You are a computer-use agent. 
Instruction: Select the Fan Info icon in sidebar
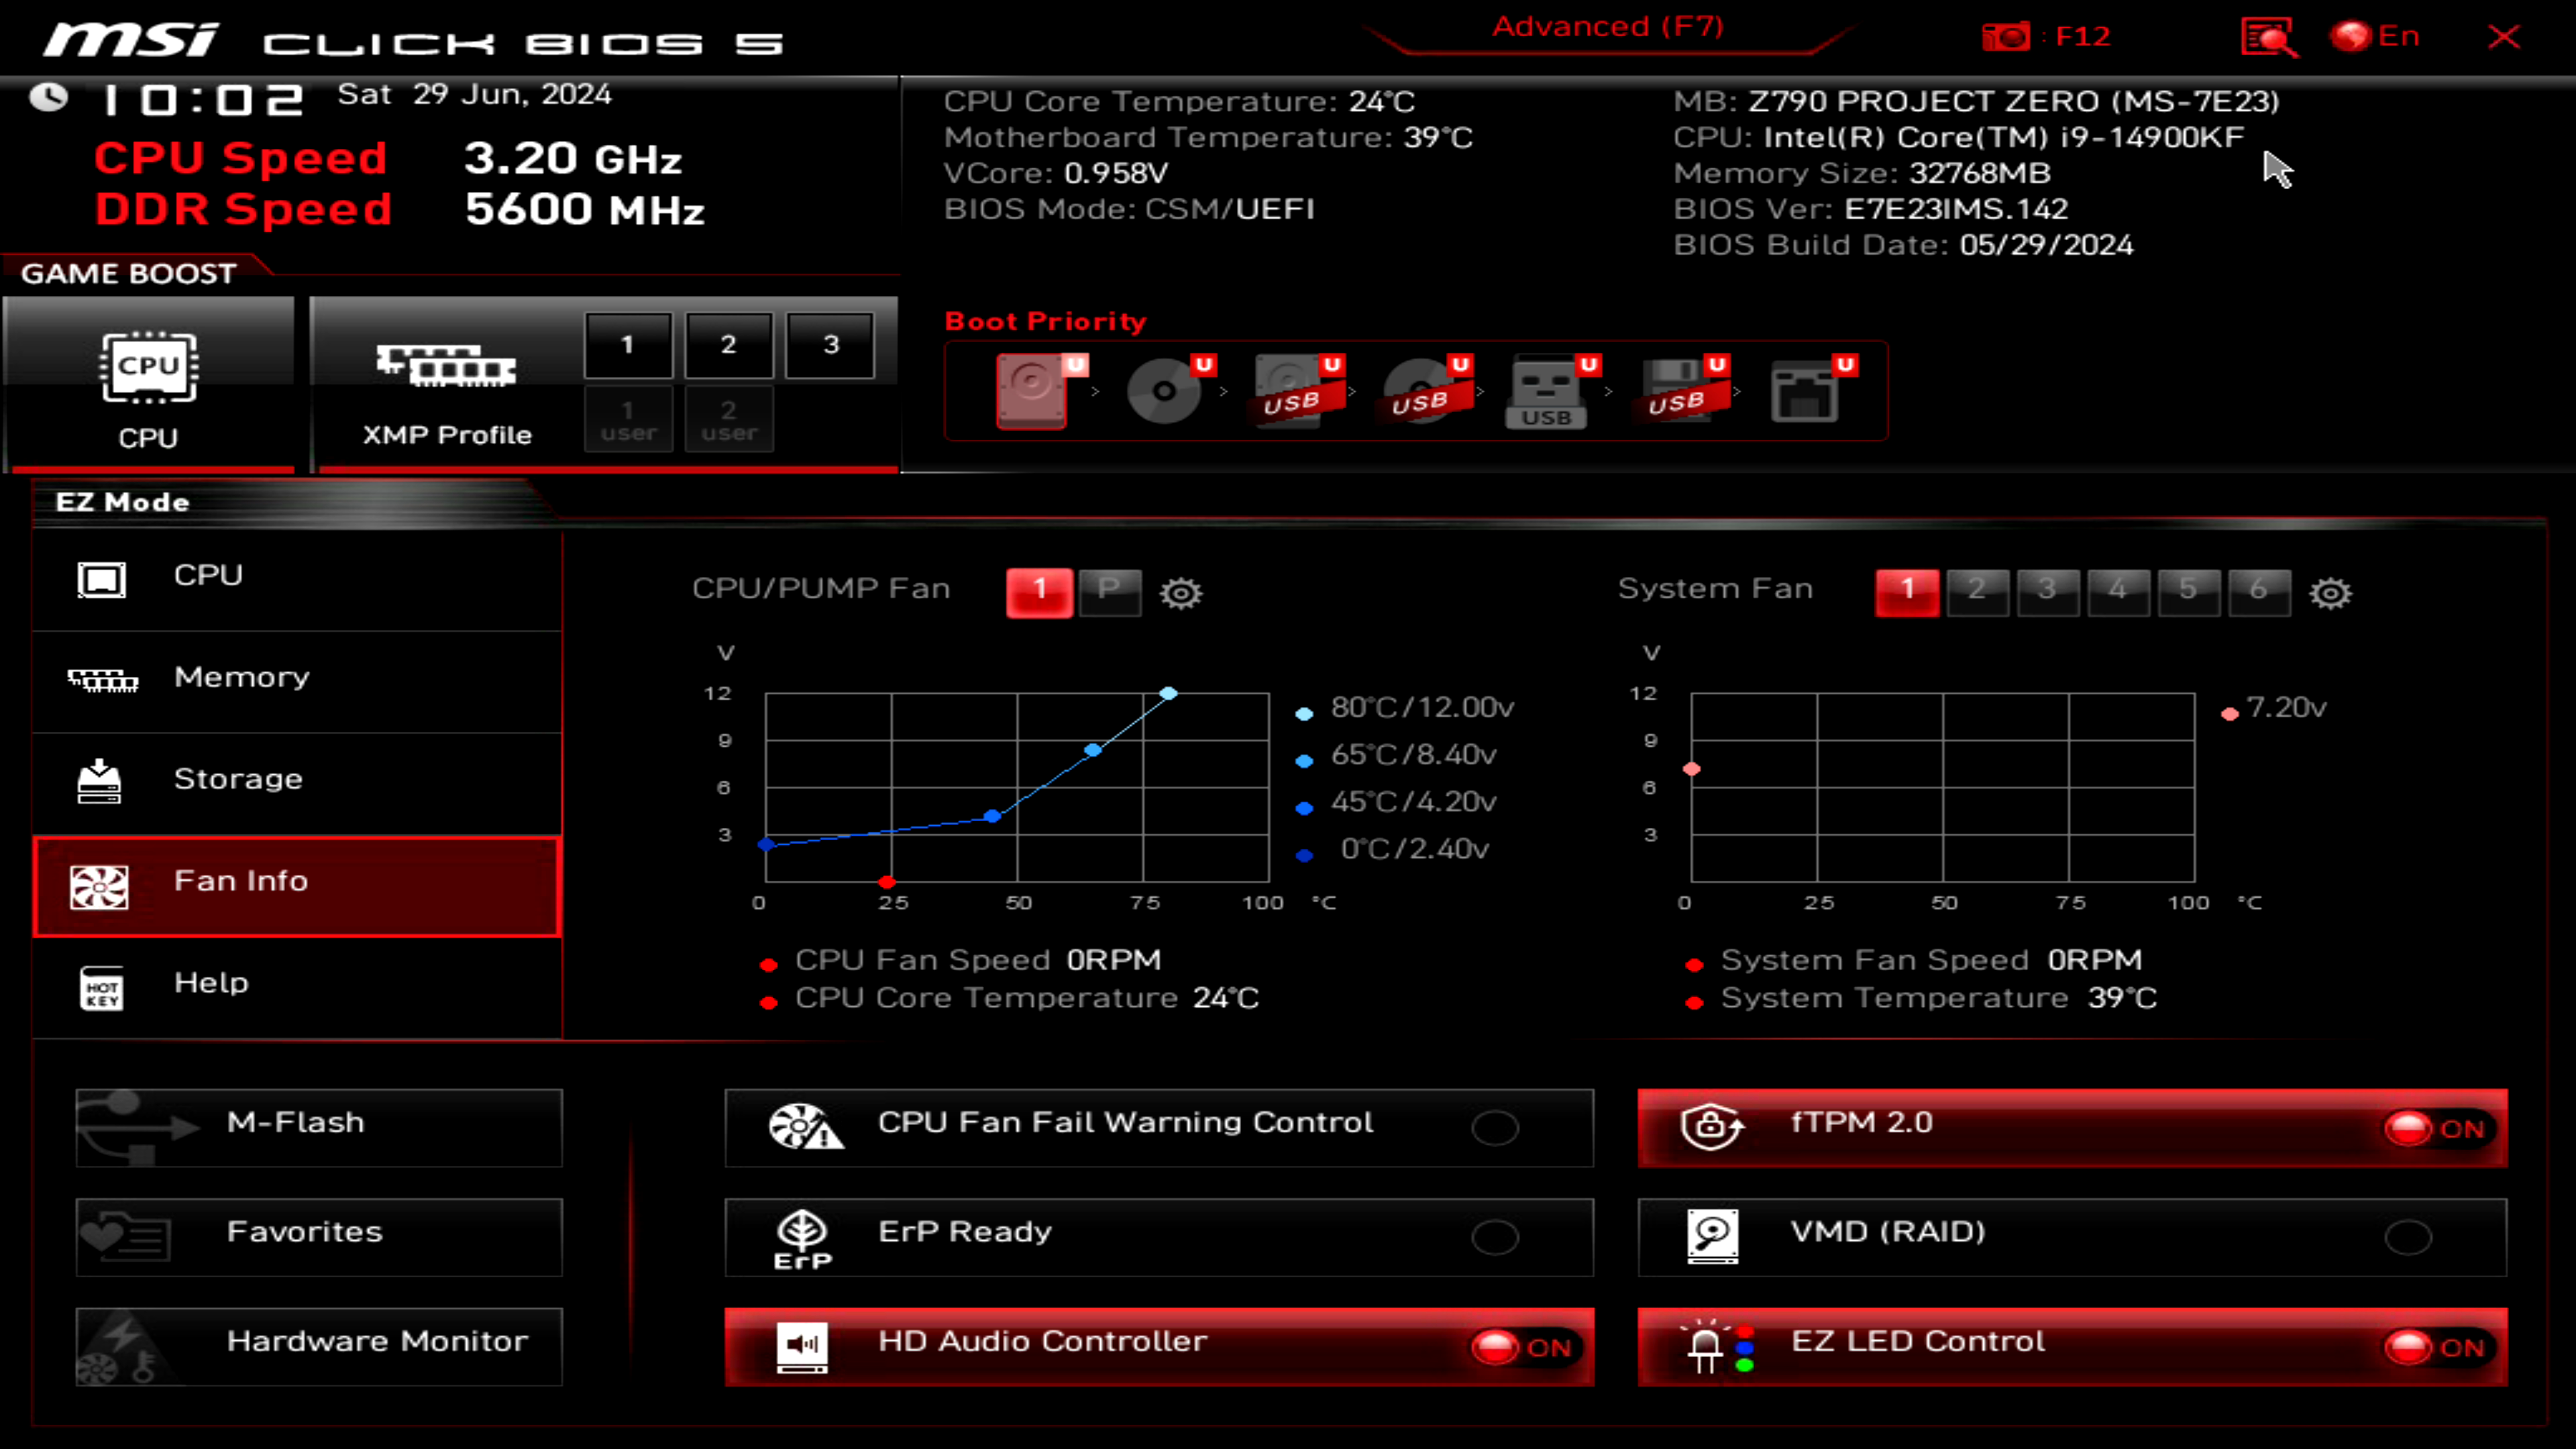pos(101,881)
